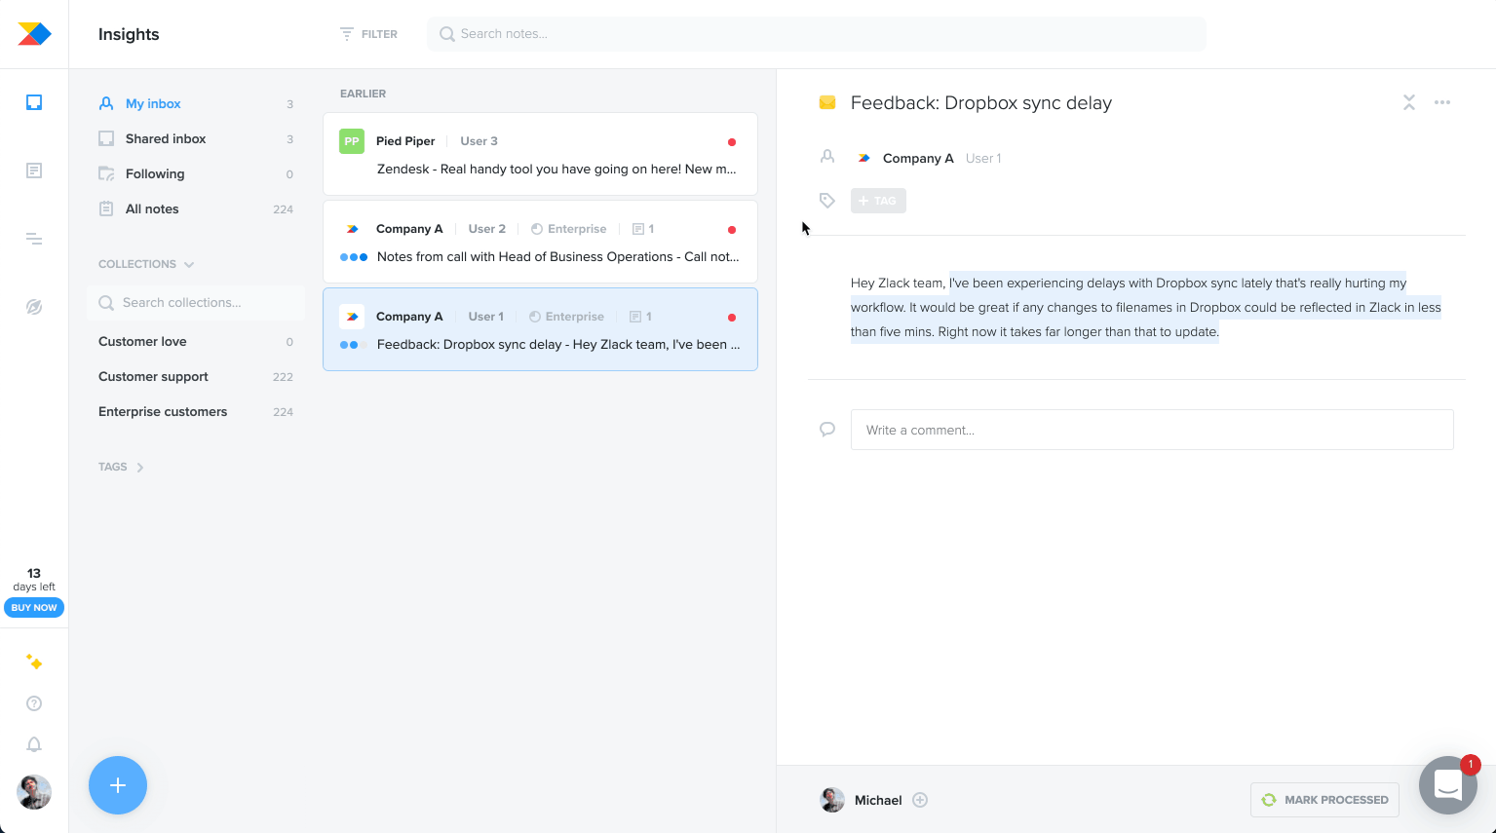This screenshot has height=833, width=1496.
Task: Collapse the COLLECTIONS section
Action: (189, 264)
